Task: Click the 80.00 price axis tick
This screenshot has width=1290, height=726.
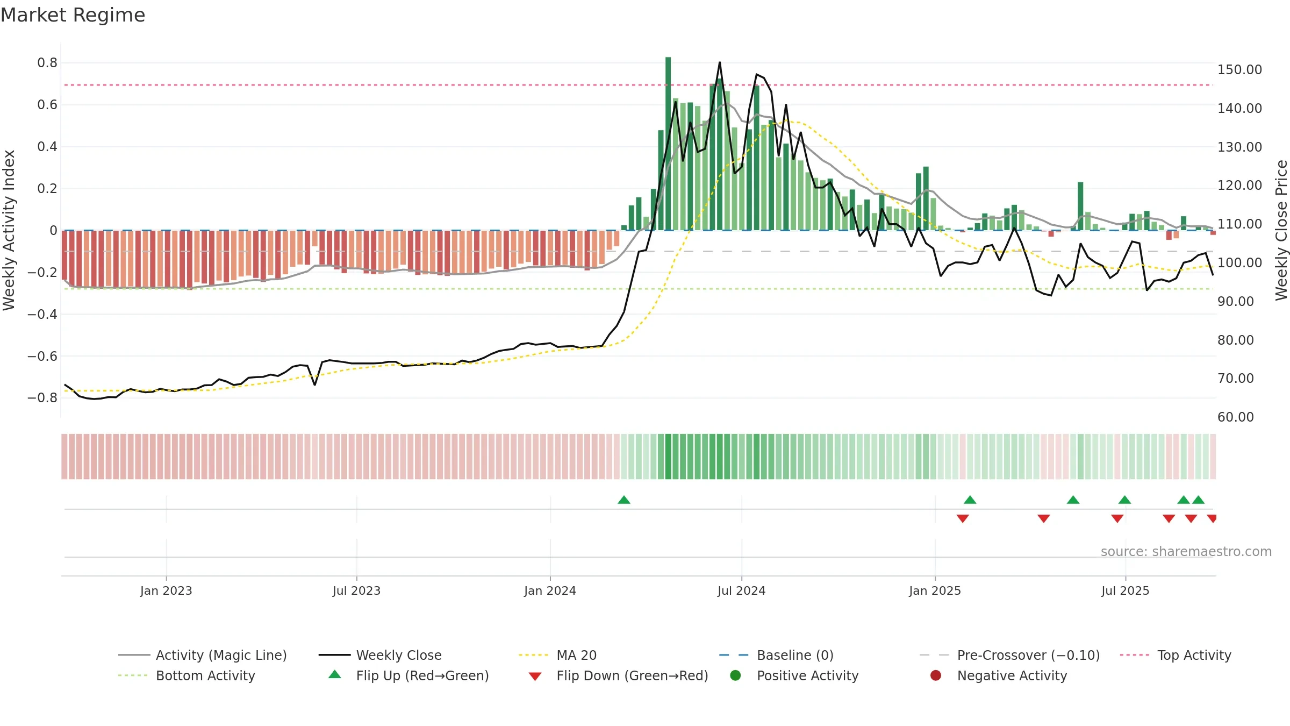Action: coord(1236,340)
